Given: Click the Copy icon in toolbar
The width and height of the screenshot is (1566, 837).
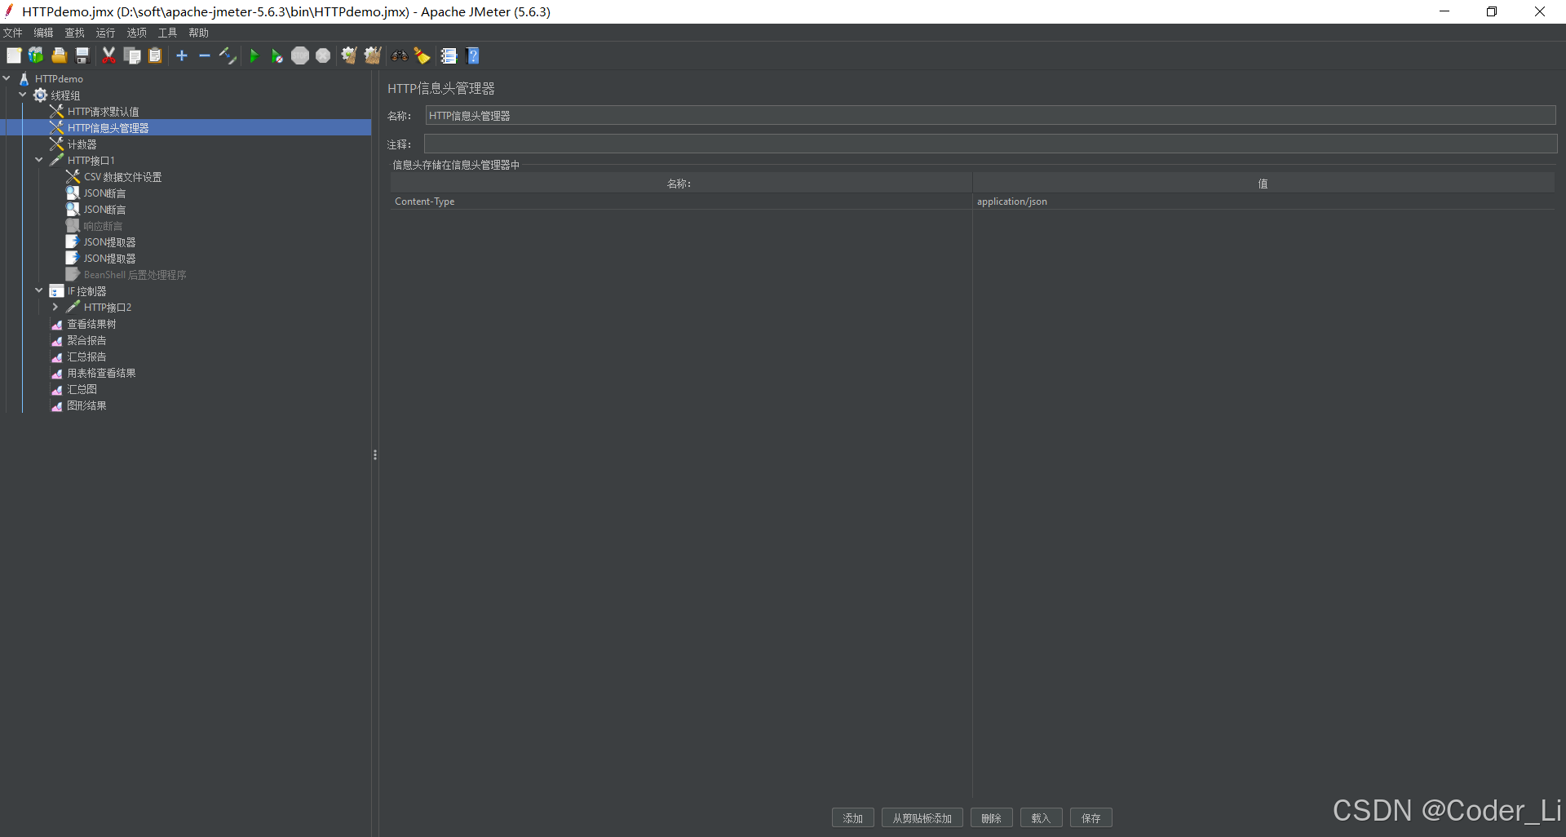Looking at the screenshot, I should (x=132, y=55).
